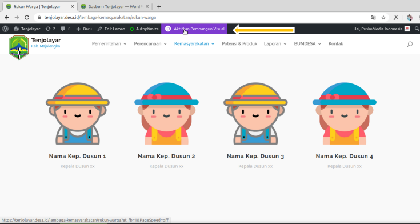Image resolution: width=420 pixels, height=224 pixels.
Task: Bookmark this page with star icon
Action: click(x=383, y=17)
